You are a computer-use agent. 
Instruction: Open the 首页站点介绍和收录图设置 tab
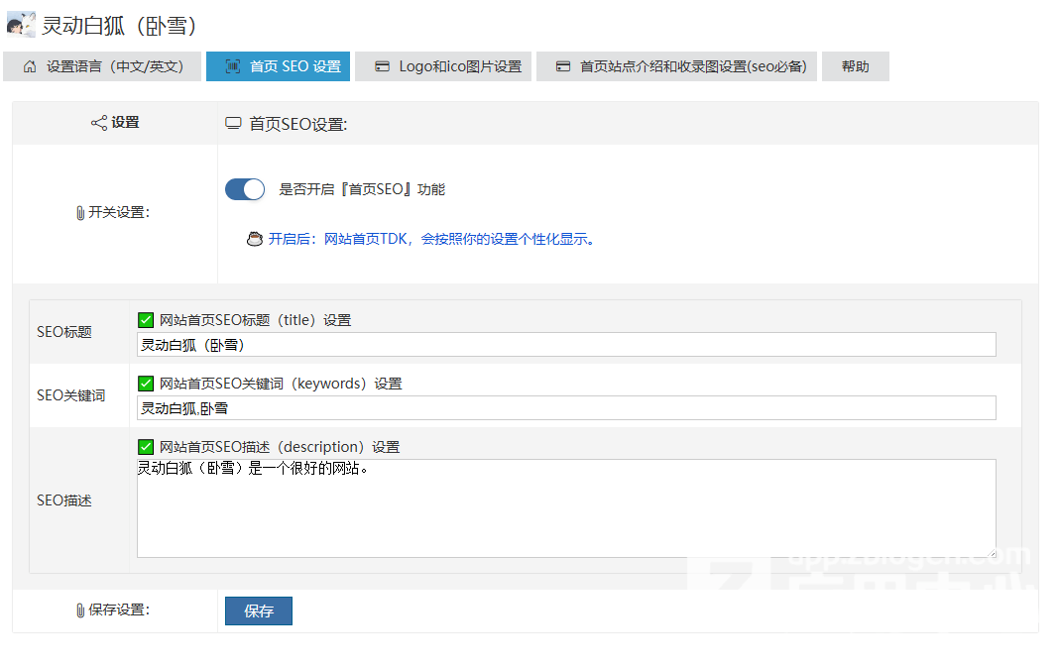coord(676,66)
